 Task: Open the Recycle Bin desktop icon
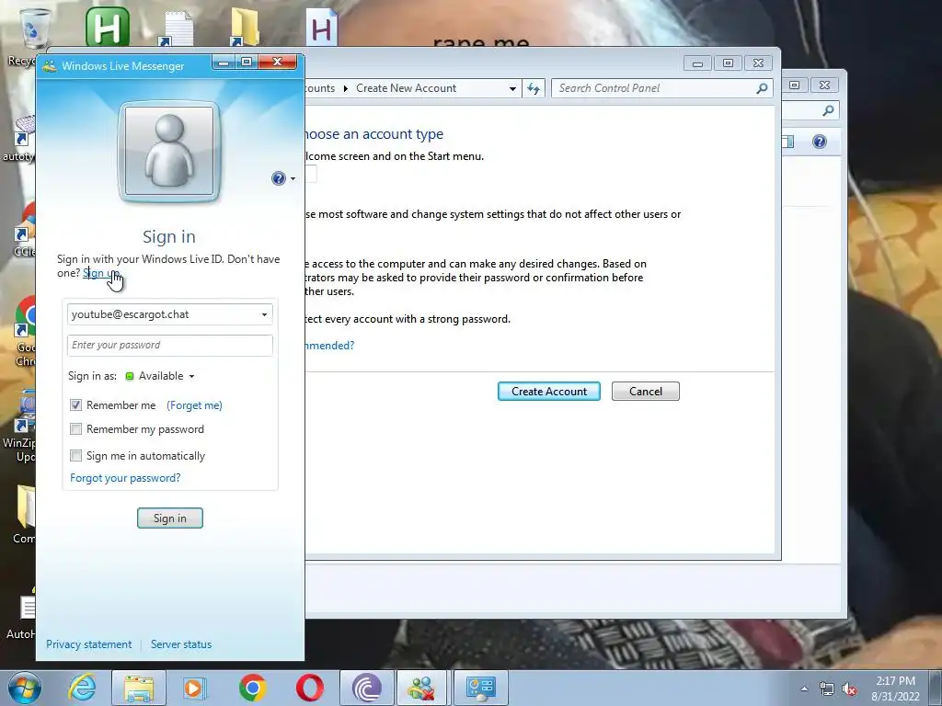pos(34,28)
